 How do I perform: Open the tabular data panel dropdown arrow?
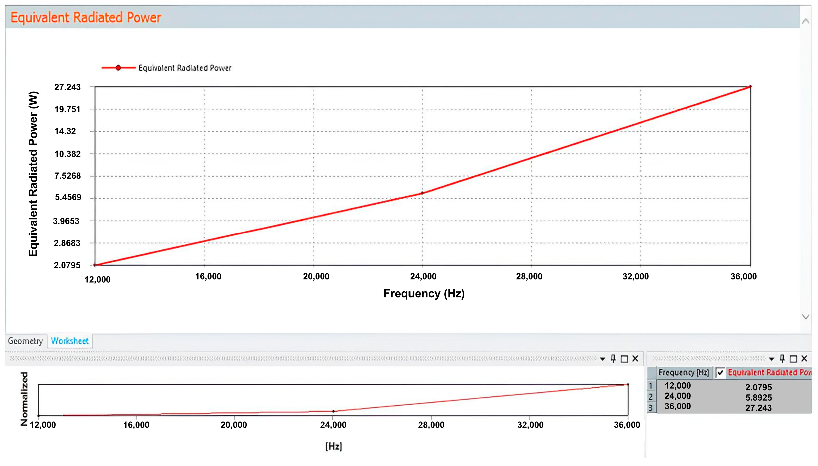tap(771, 359)
